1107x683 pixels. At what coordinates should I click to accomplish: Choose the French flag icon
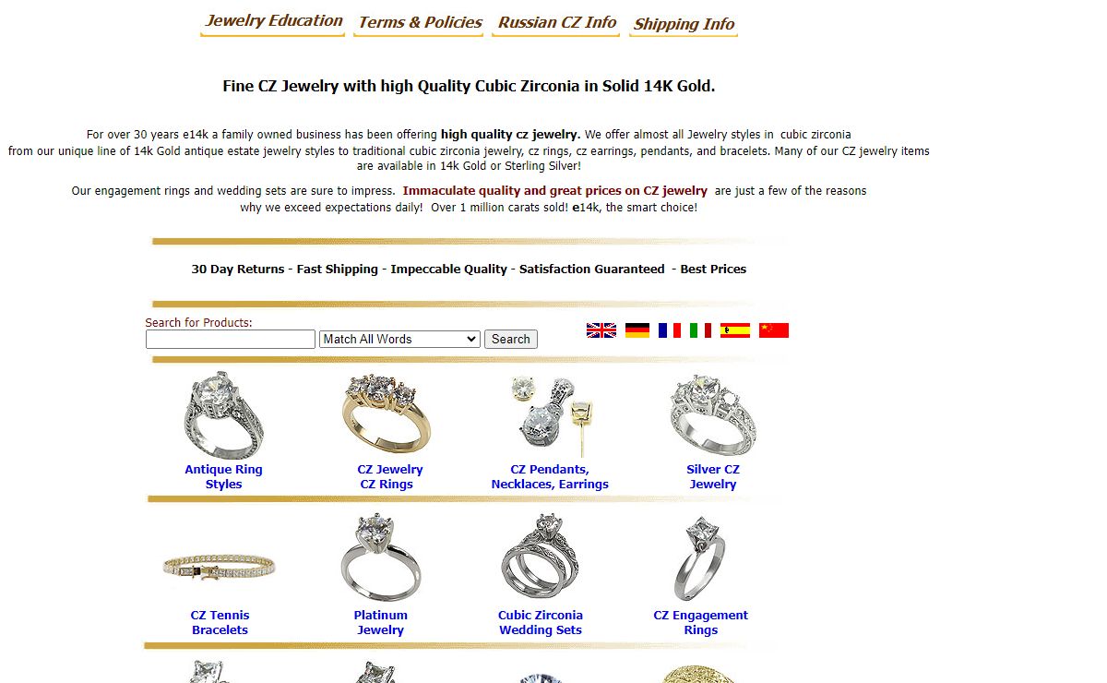670,330
